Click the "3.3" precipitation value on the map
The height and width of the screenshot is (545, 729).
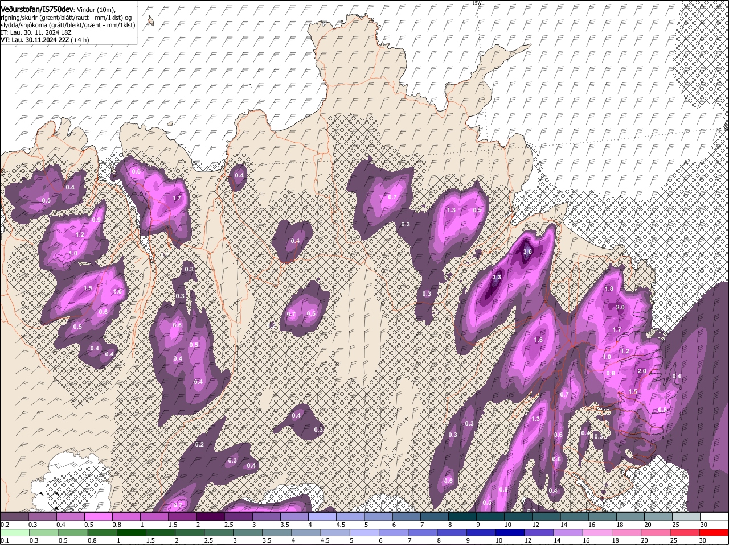coord(497,277)
